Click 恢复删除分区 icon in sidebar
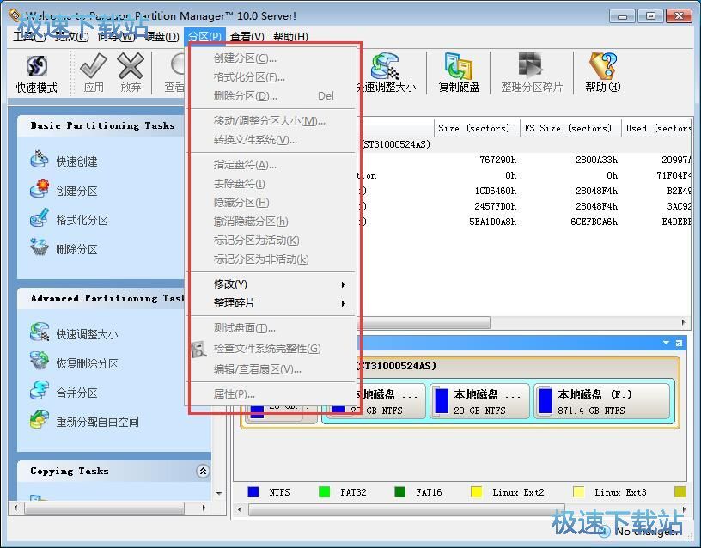Viewport: 701px width, 548px height. (40, 362)
